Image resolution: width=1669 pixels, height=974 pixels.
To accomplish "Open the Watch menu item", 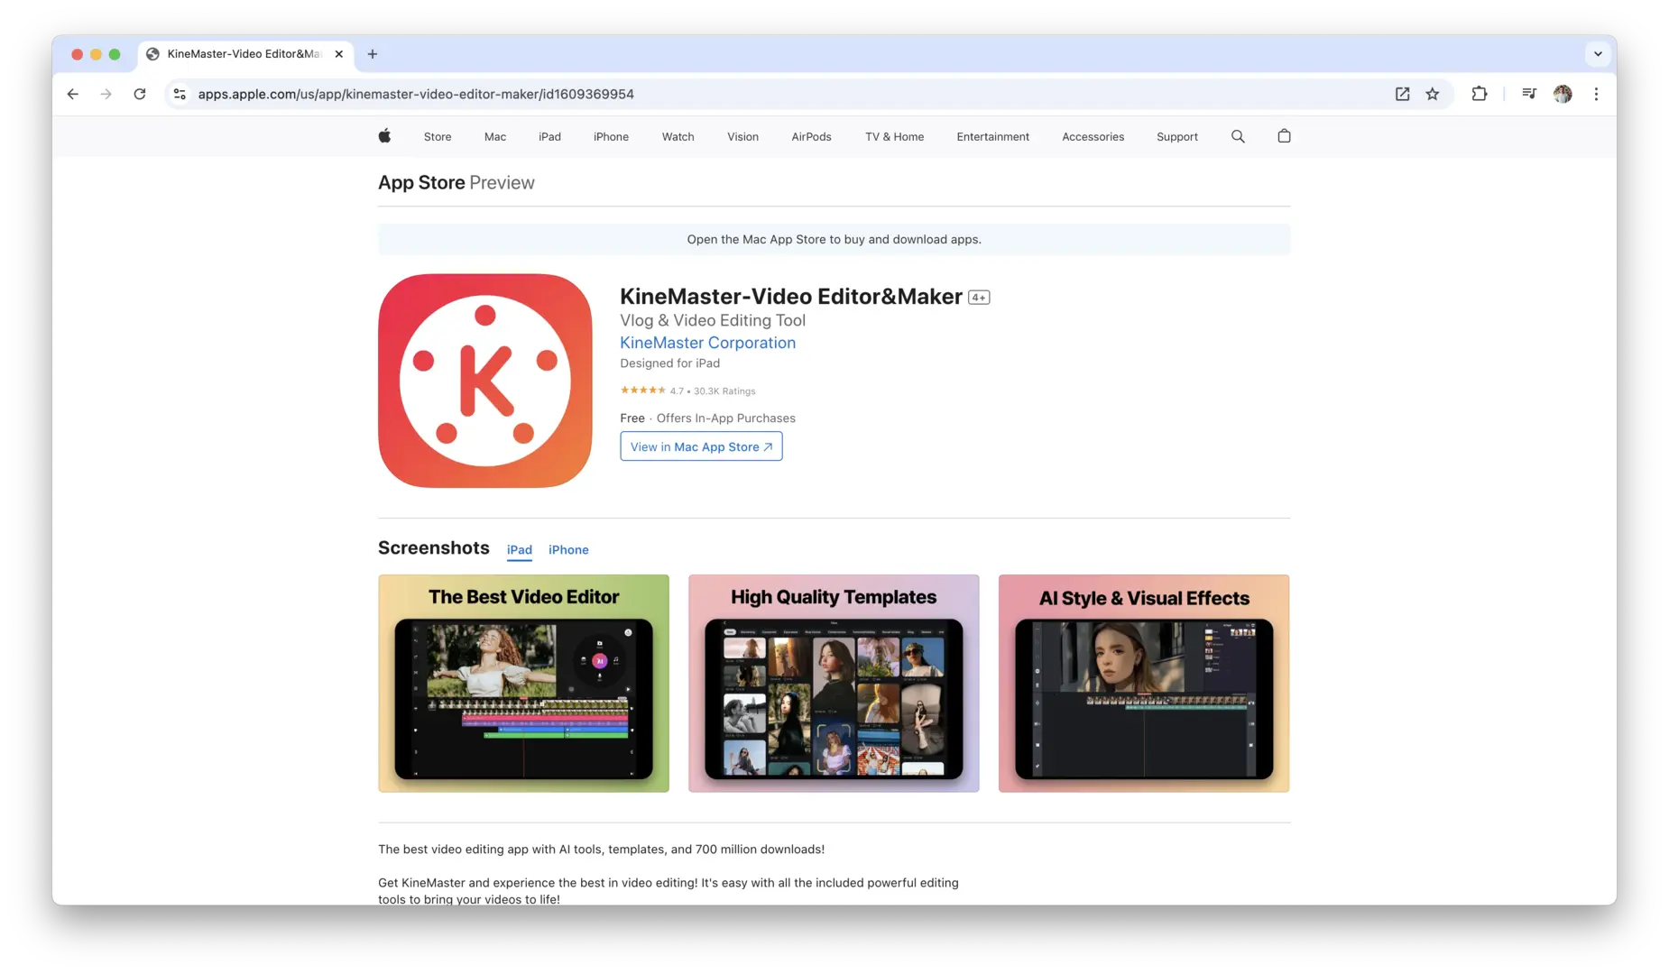I will point(678,137).
